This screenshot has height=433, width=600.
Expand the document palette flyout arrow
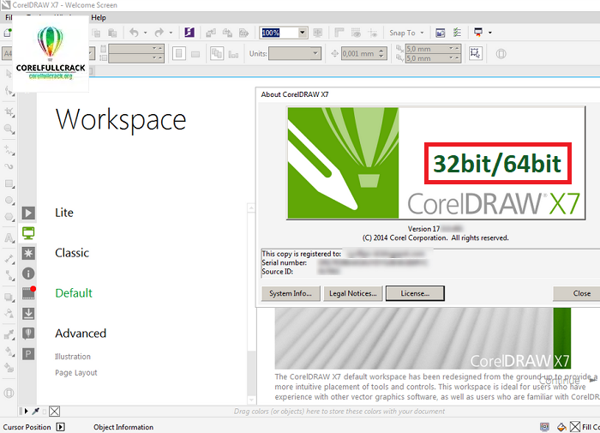pyautogui.click(x=26, y=412)
